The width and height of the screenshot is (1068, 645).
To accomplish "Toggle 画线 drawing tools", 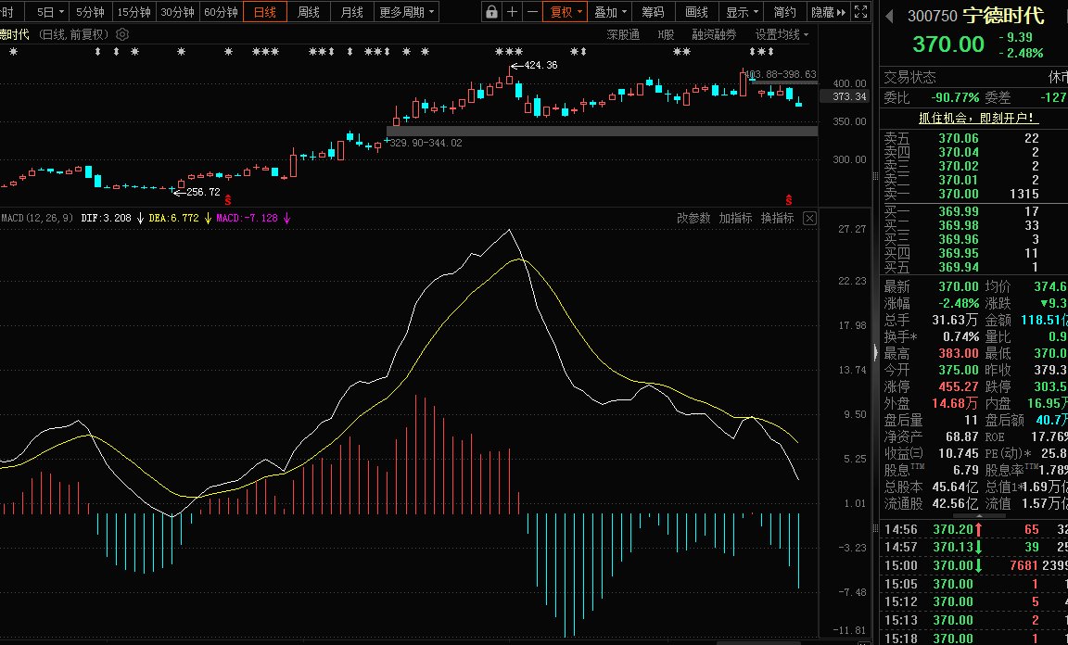I will point(696,11).
